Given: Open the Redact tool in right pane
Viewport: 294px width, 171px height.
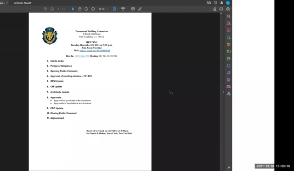Looking at the screenshot, I should coord(229,87).
